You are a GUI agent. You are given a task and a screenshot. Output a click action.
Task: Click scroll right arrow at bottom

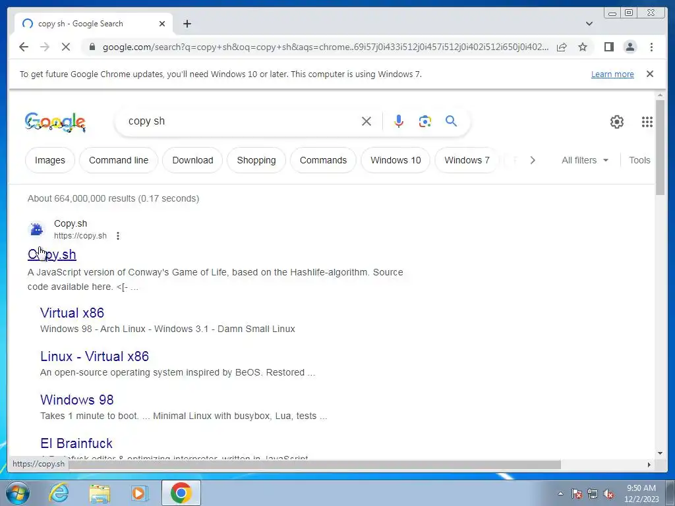click(649, 464)
